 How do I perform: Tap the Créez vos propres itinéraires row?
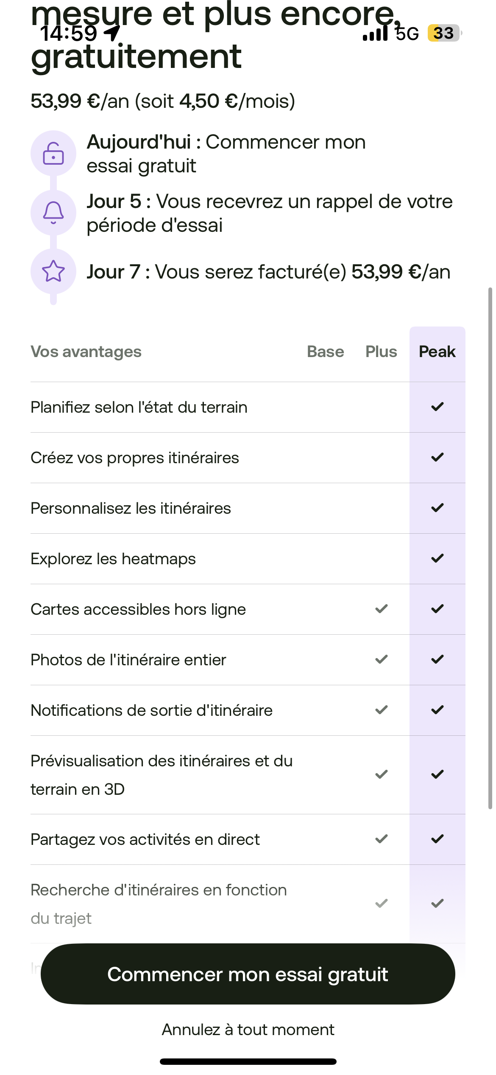coord(135,458)
